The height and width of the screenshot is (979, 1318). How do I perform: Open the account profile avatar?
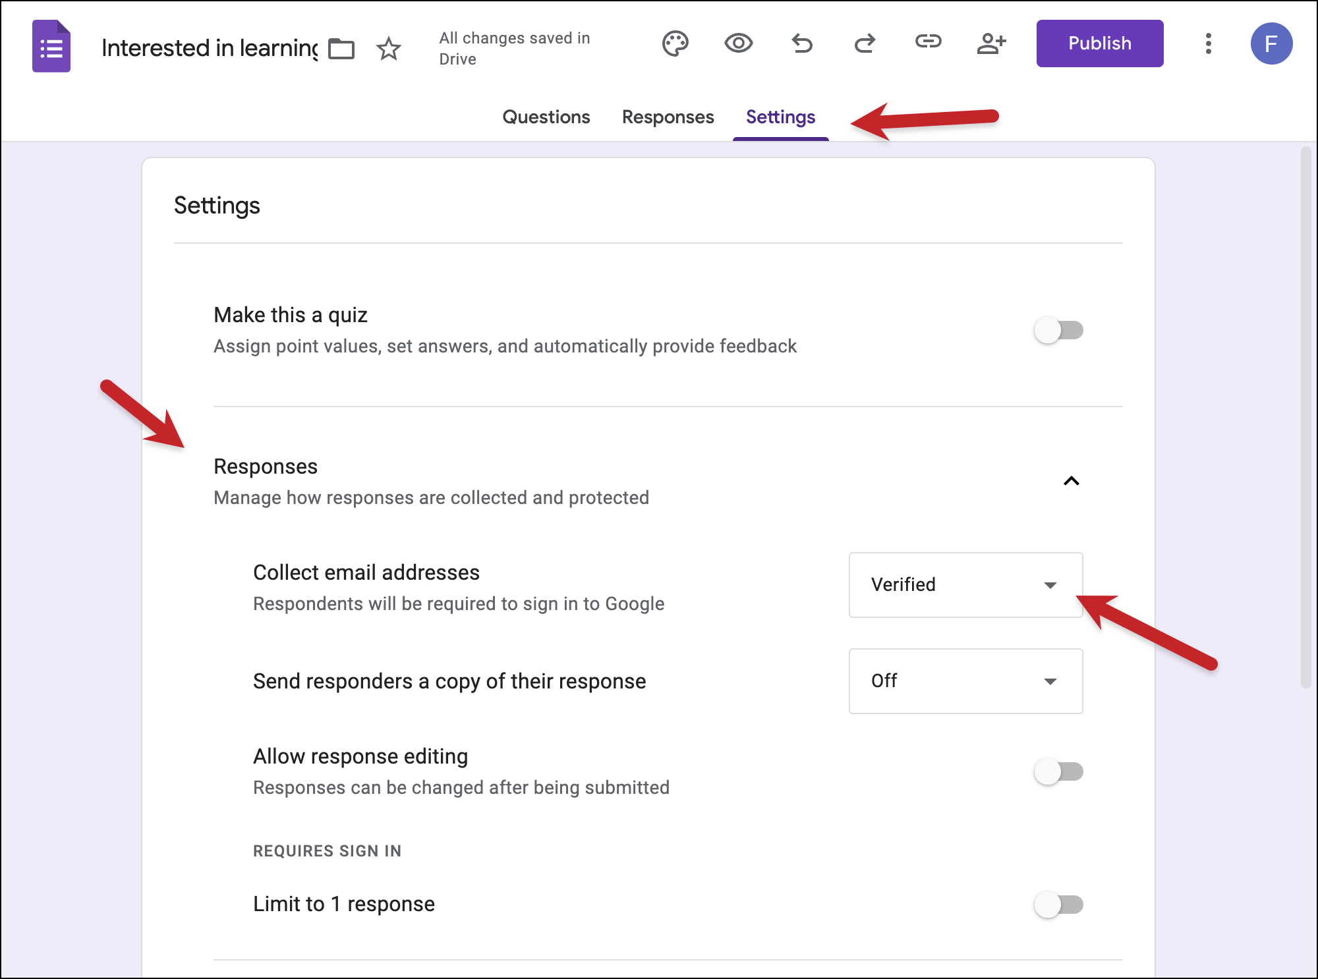coord(1271,43)
